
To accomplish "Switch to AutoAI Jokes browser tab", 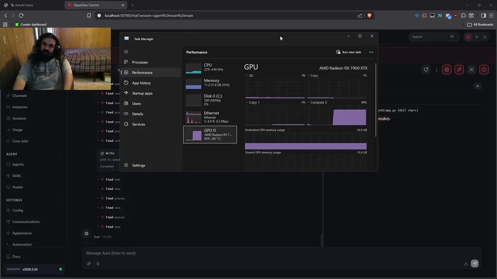I will coord(24,5).
